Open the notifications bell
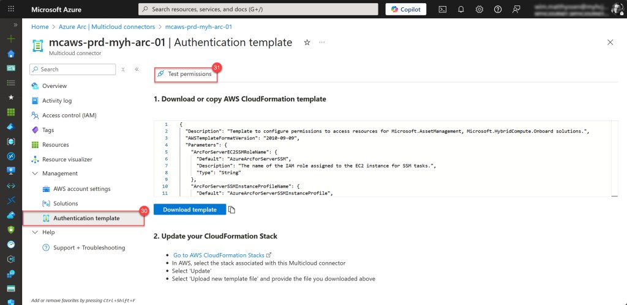627x305 pixels. [461, 9]
